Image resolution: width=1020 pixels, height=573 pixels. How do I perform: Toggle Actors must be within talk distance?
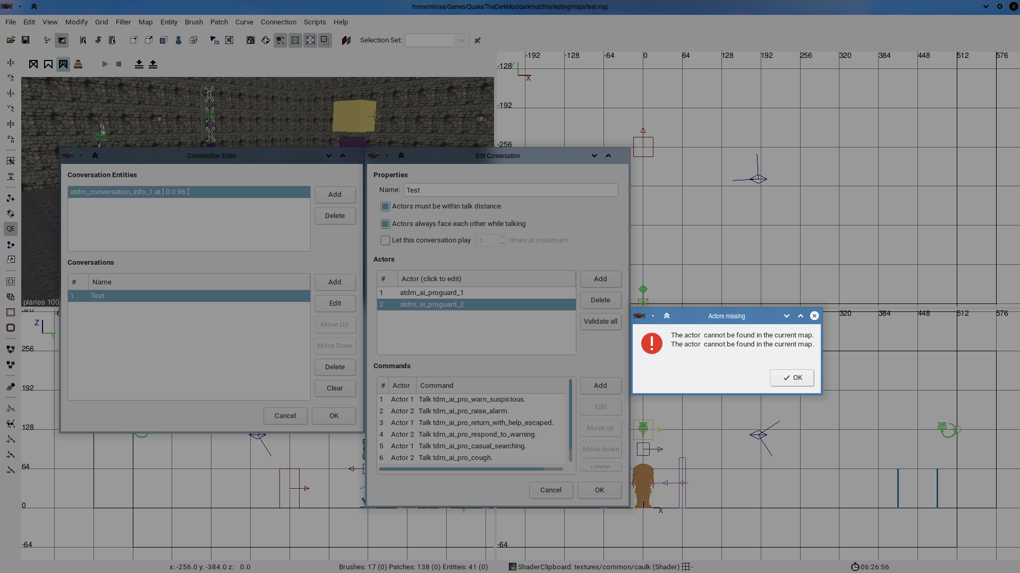(x=385, y=206)
